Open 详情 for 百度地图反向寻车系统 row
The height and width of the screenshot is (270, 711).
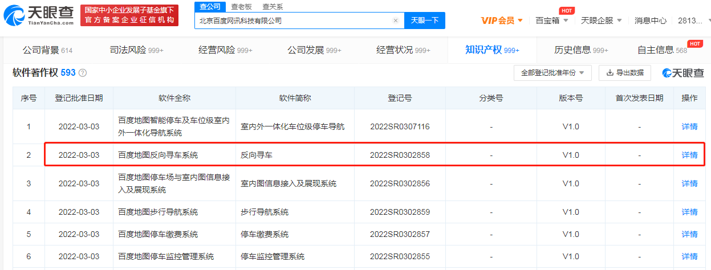tap(689, 155)
